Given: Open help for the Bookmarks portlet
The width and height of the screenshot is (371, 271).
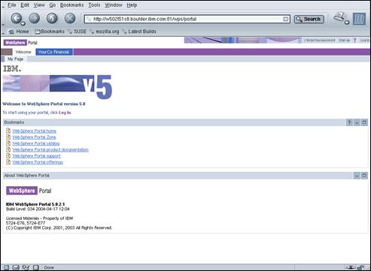Looking at the screenshot, I should point(349,122).
